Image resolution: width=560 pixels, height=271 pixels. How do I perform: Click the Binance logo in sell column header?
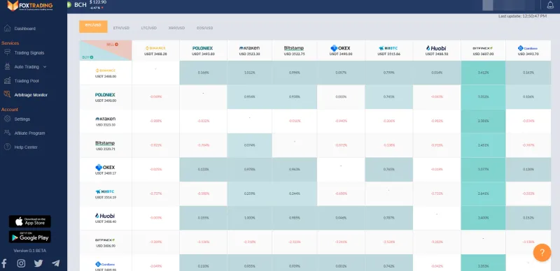(155, 47)
